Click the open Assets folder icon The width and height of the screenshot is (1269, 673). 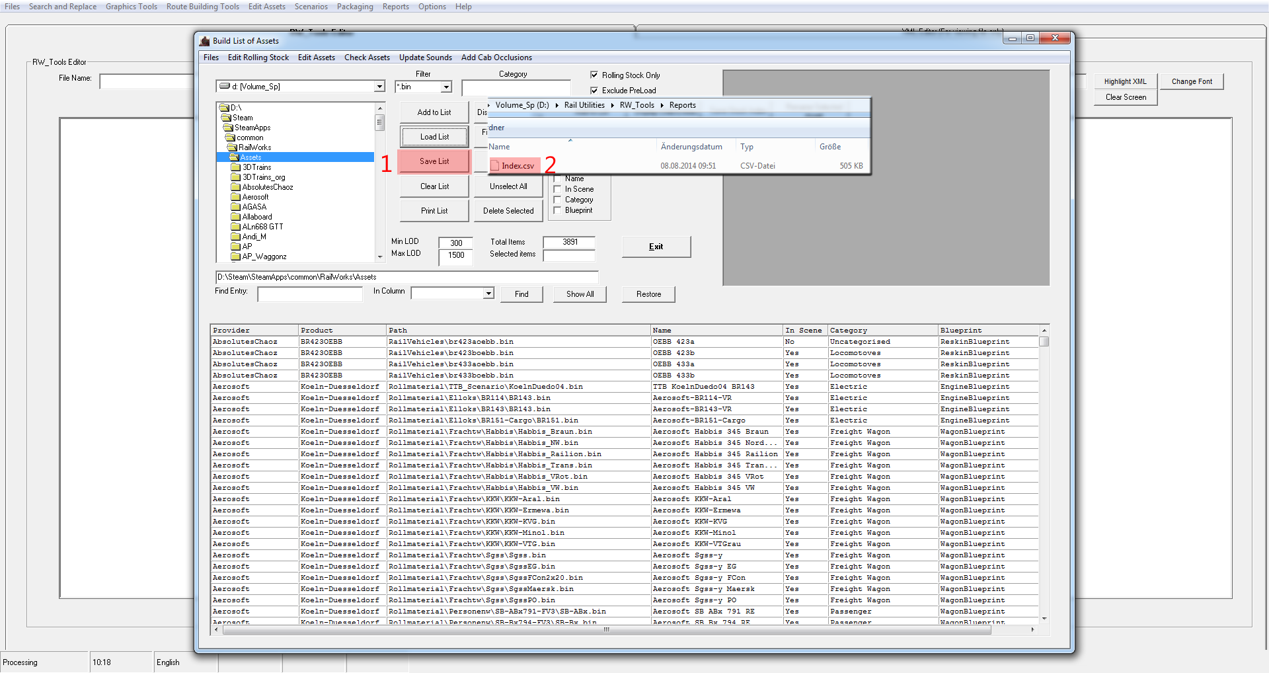pyautogui.click(x=234, y=157)
